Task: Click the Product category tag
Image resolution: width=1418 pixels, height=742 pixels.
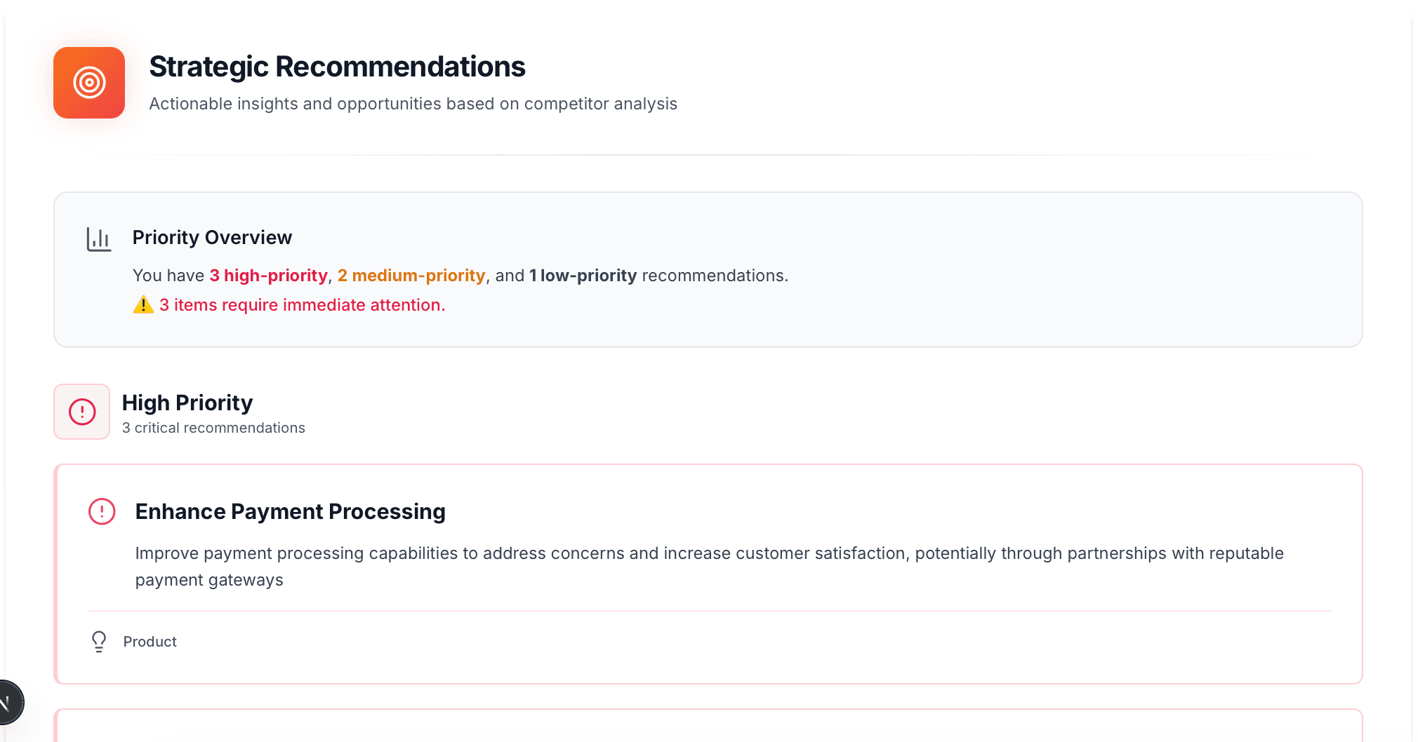Action: click(x=150, y=642)
